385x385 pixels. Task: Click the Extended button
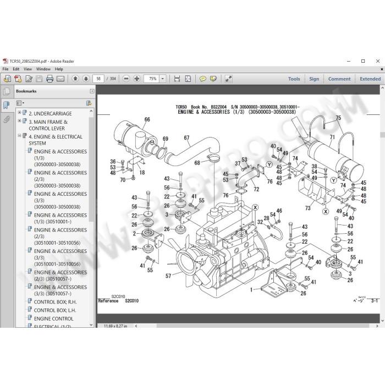pyautogui.click(x=370, y=79)
